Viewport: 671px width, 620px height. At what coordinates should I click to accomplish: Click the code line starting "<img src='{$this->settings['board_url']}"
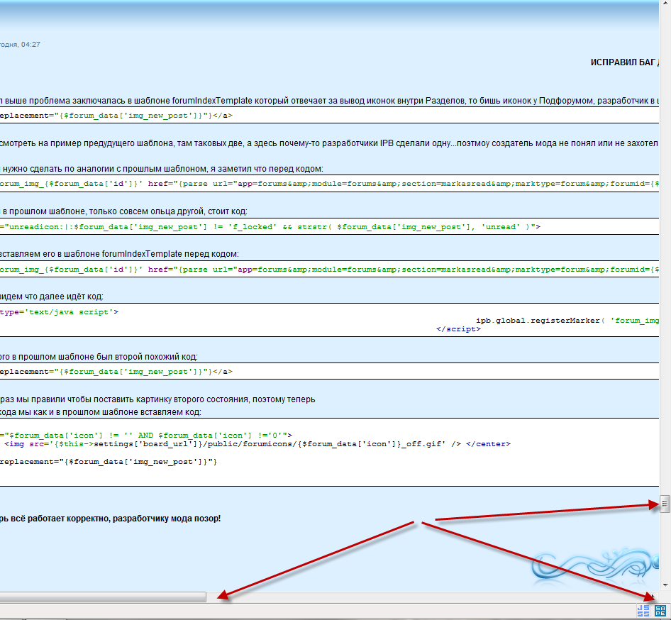[257, 444]
